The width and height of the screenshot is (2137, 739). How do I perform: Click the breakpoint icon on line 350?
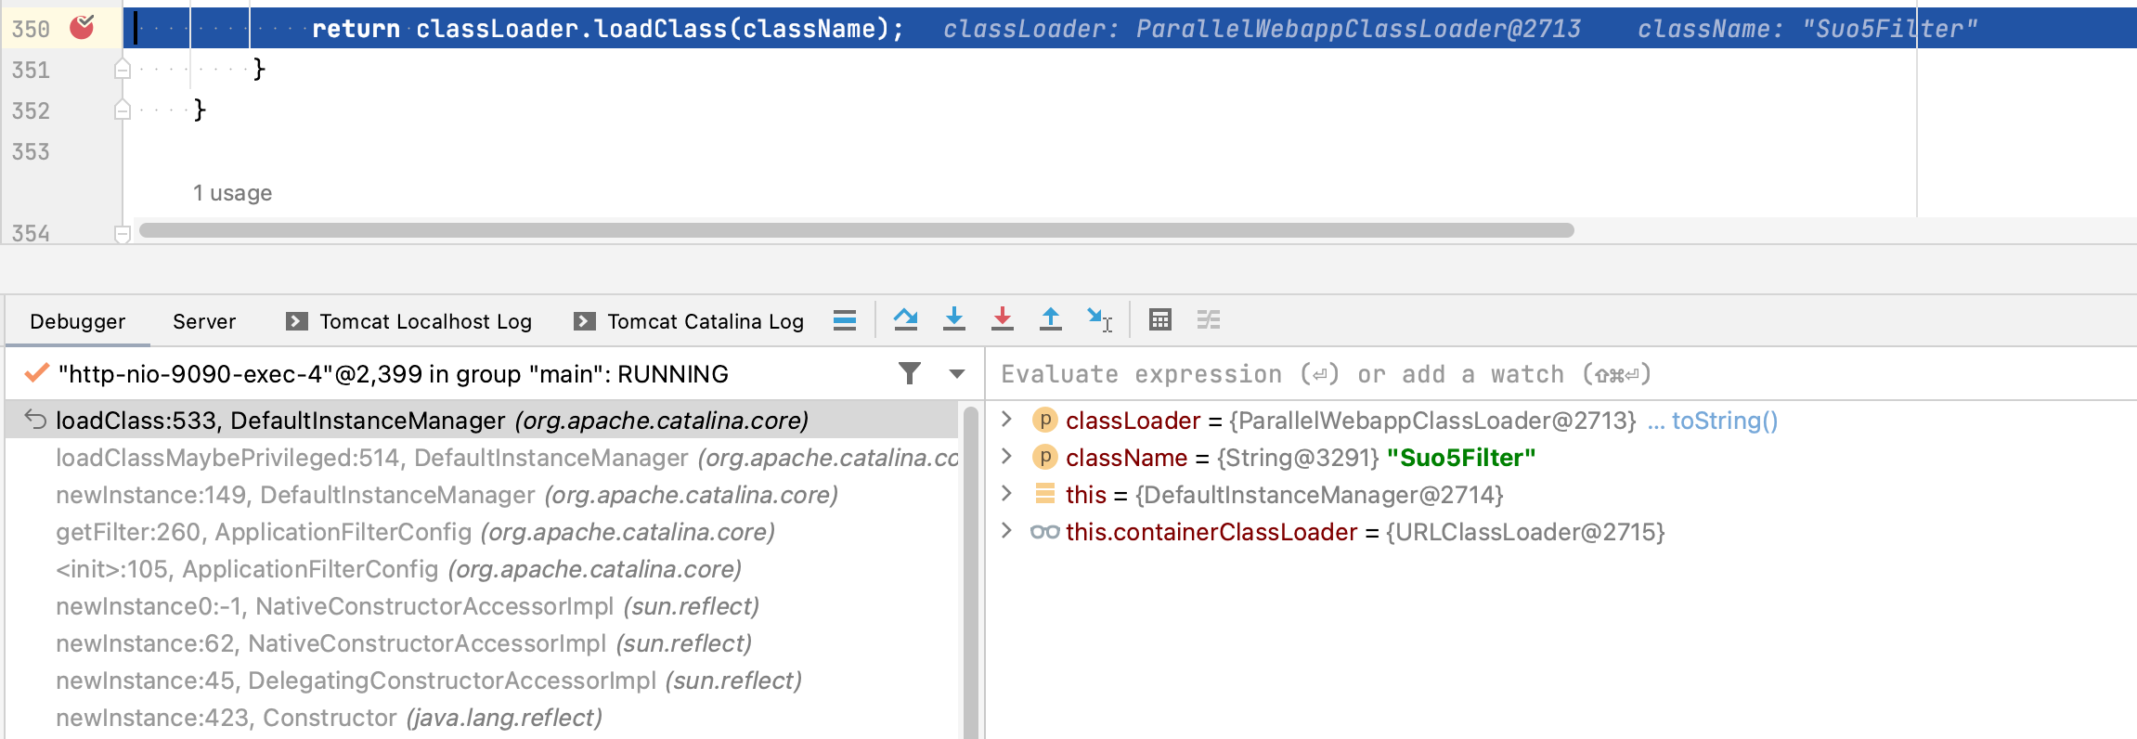82,28
